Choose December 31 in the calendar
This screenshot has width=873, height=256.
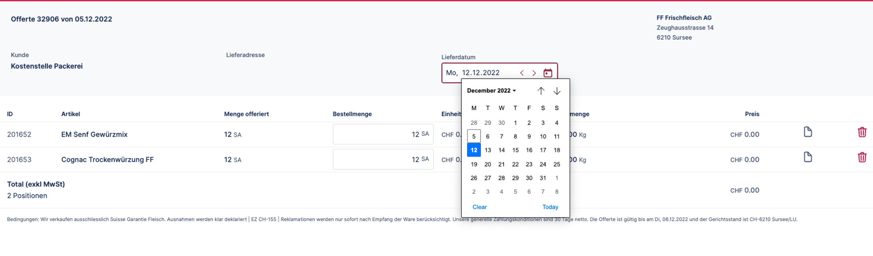pos(543,178)
